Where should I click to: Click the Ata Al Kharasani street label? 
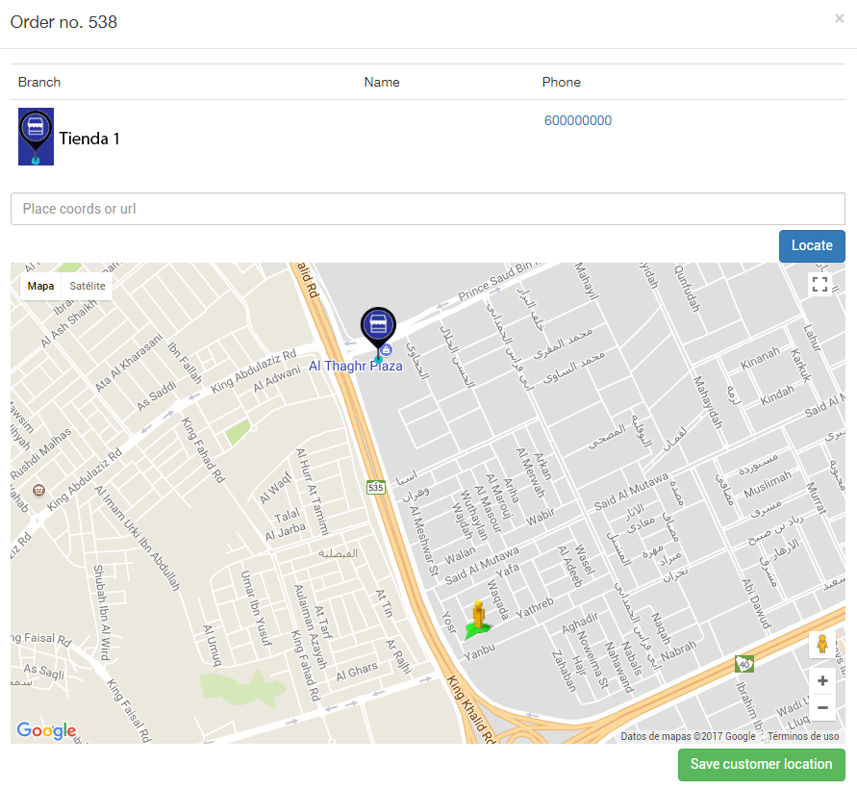129,363
